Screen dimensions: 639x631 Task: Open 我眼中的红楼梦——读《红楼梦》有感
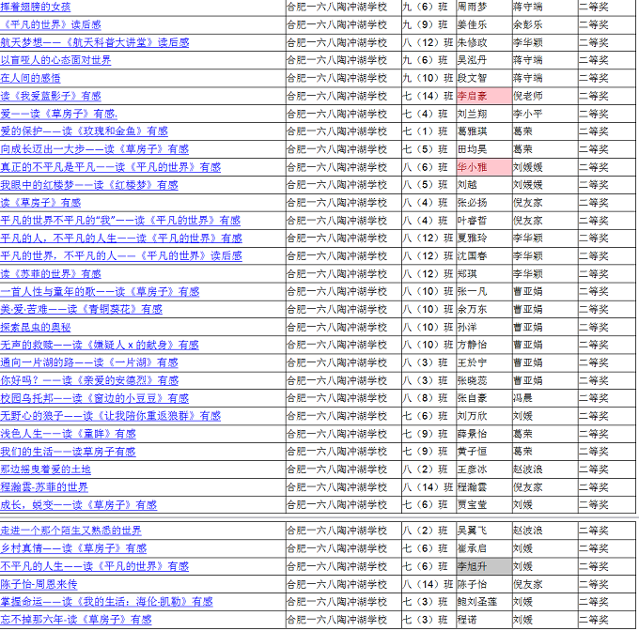[88, 185]
